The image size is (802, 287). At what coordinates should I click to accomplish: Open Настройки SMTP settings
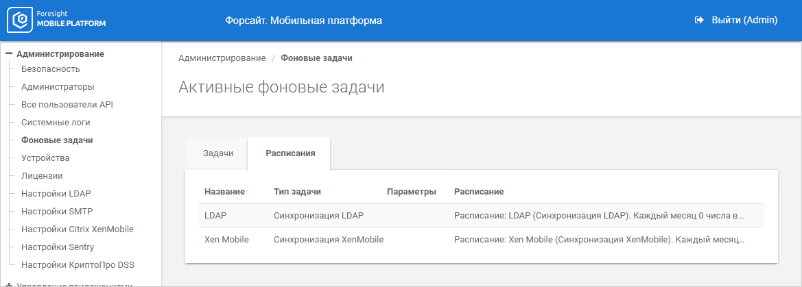click(x=57, y=212)
